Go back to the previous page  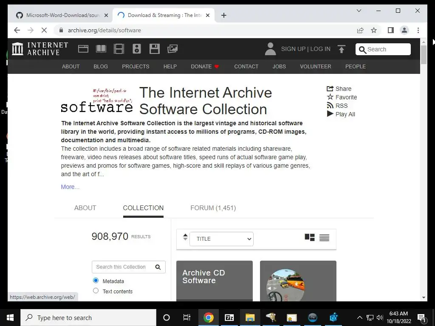tap(17, 30)
